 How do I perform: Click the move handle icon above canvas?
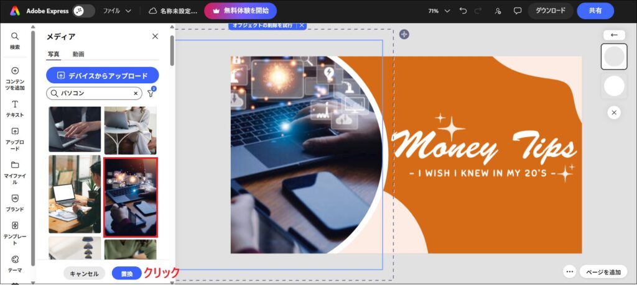(x=404, y=34)
